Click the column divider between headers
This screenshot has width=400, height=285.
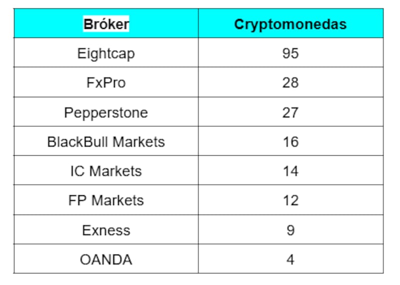(x=198, y=23)
